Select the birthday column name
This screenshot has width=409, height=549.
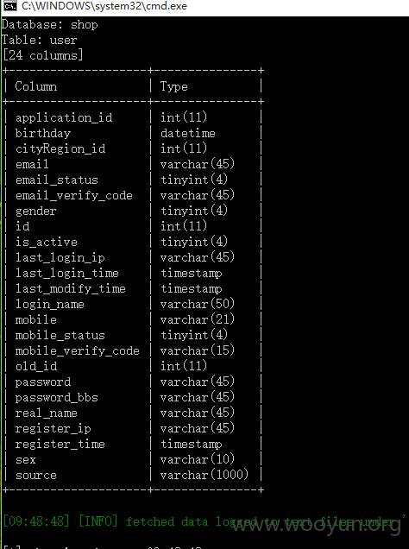coord(43,134)
